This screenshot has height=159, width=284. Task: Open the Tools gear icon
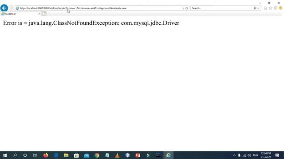point(276,8)
